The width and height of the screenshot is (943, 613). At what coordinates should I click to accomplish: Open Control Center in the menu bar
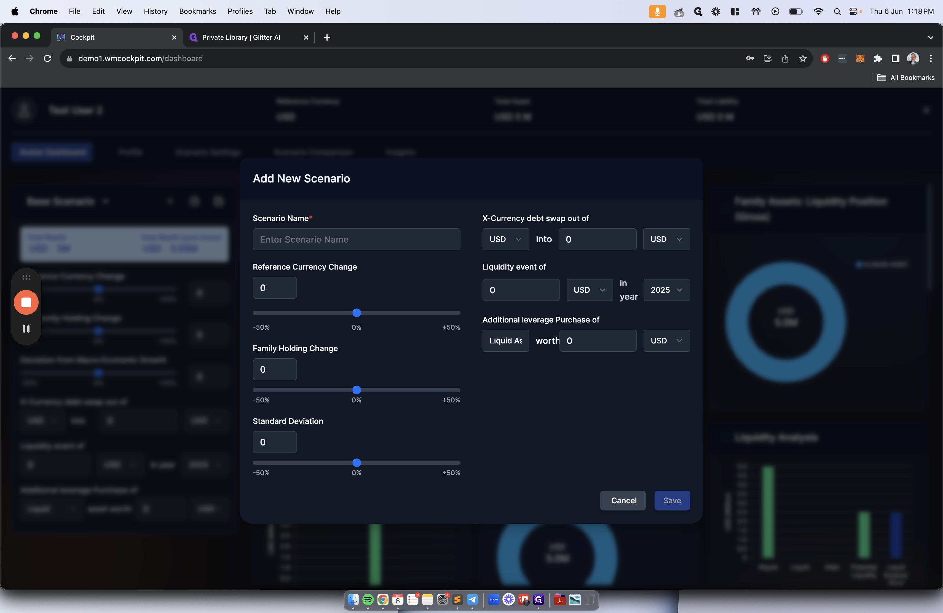[853, 12]
